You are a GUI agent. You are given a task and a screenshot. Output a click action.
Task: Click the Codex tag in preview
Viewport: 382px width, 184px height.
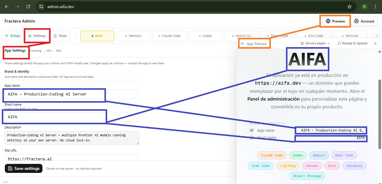(298, 155)
